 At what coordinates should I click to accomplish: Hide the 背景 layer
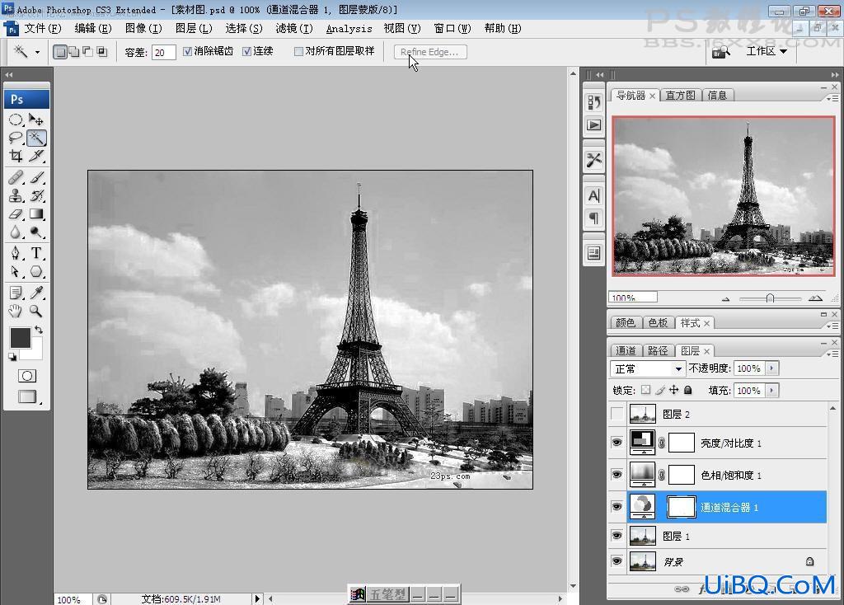[x=617, y=561]
